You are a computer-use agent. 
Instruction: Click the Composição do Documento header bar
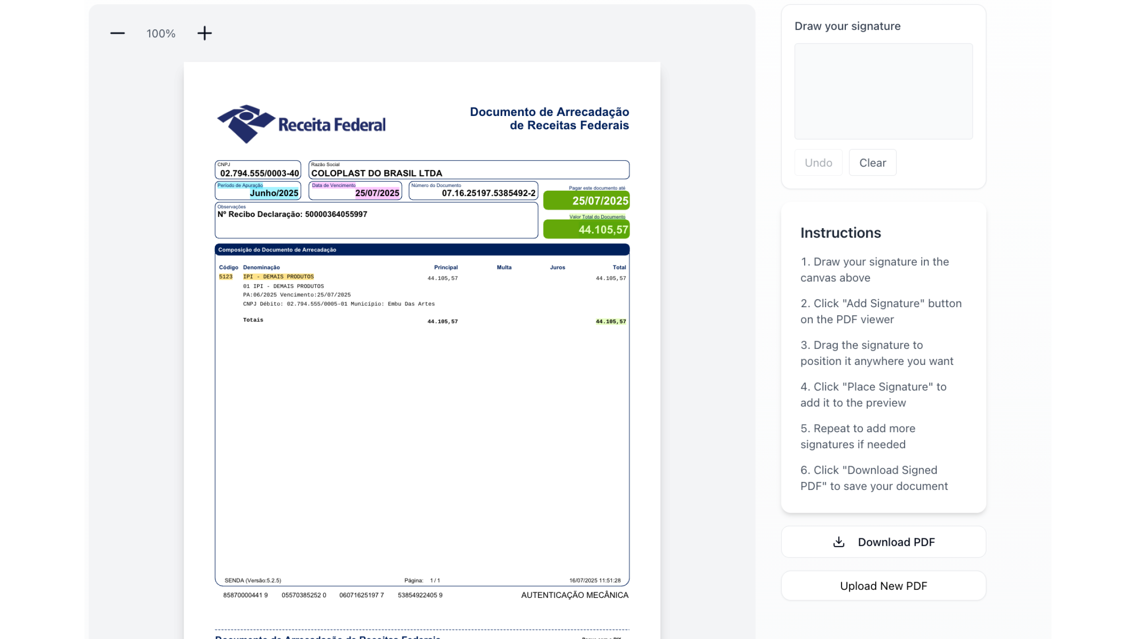tap(421, 250)
